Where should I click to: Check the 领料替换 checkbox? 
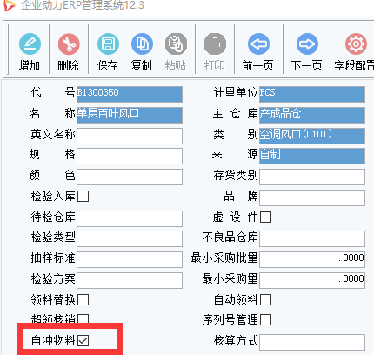point(83,299)
